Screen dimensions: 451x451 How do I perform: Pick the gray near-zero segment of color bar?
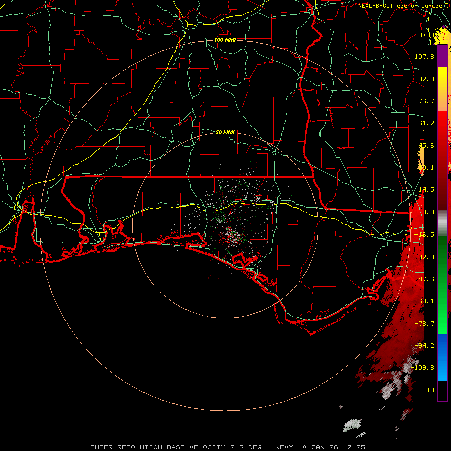[x=442, y=223]
